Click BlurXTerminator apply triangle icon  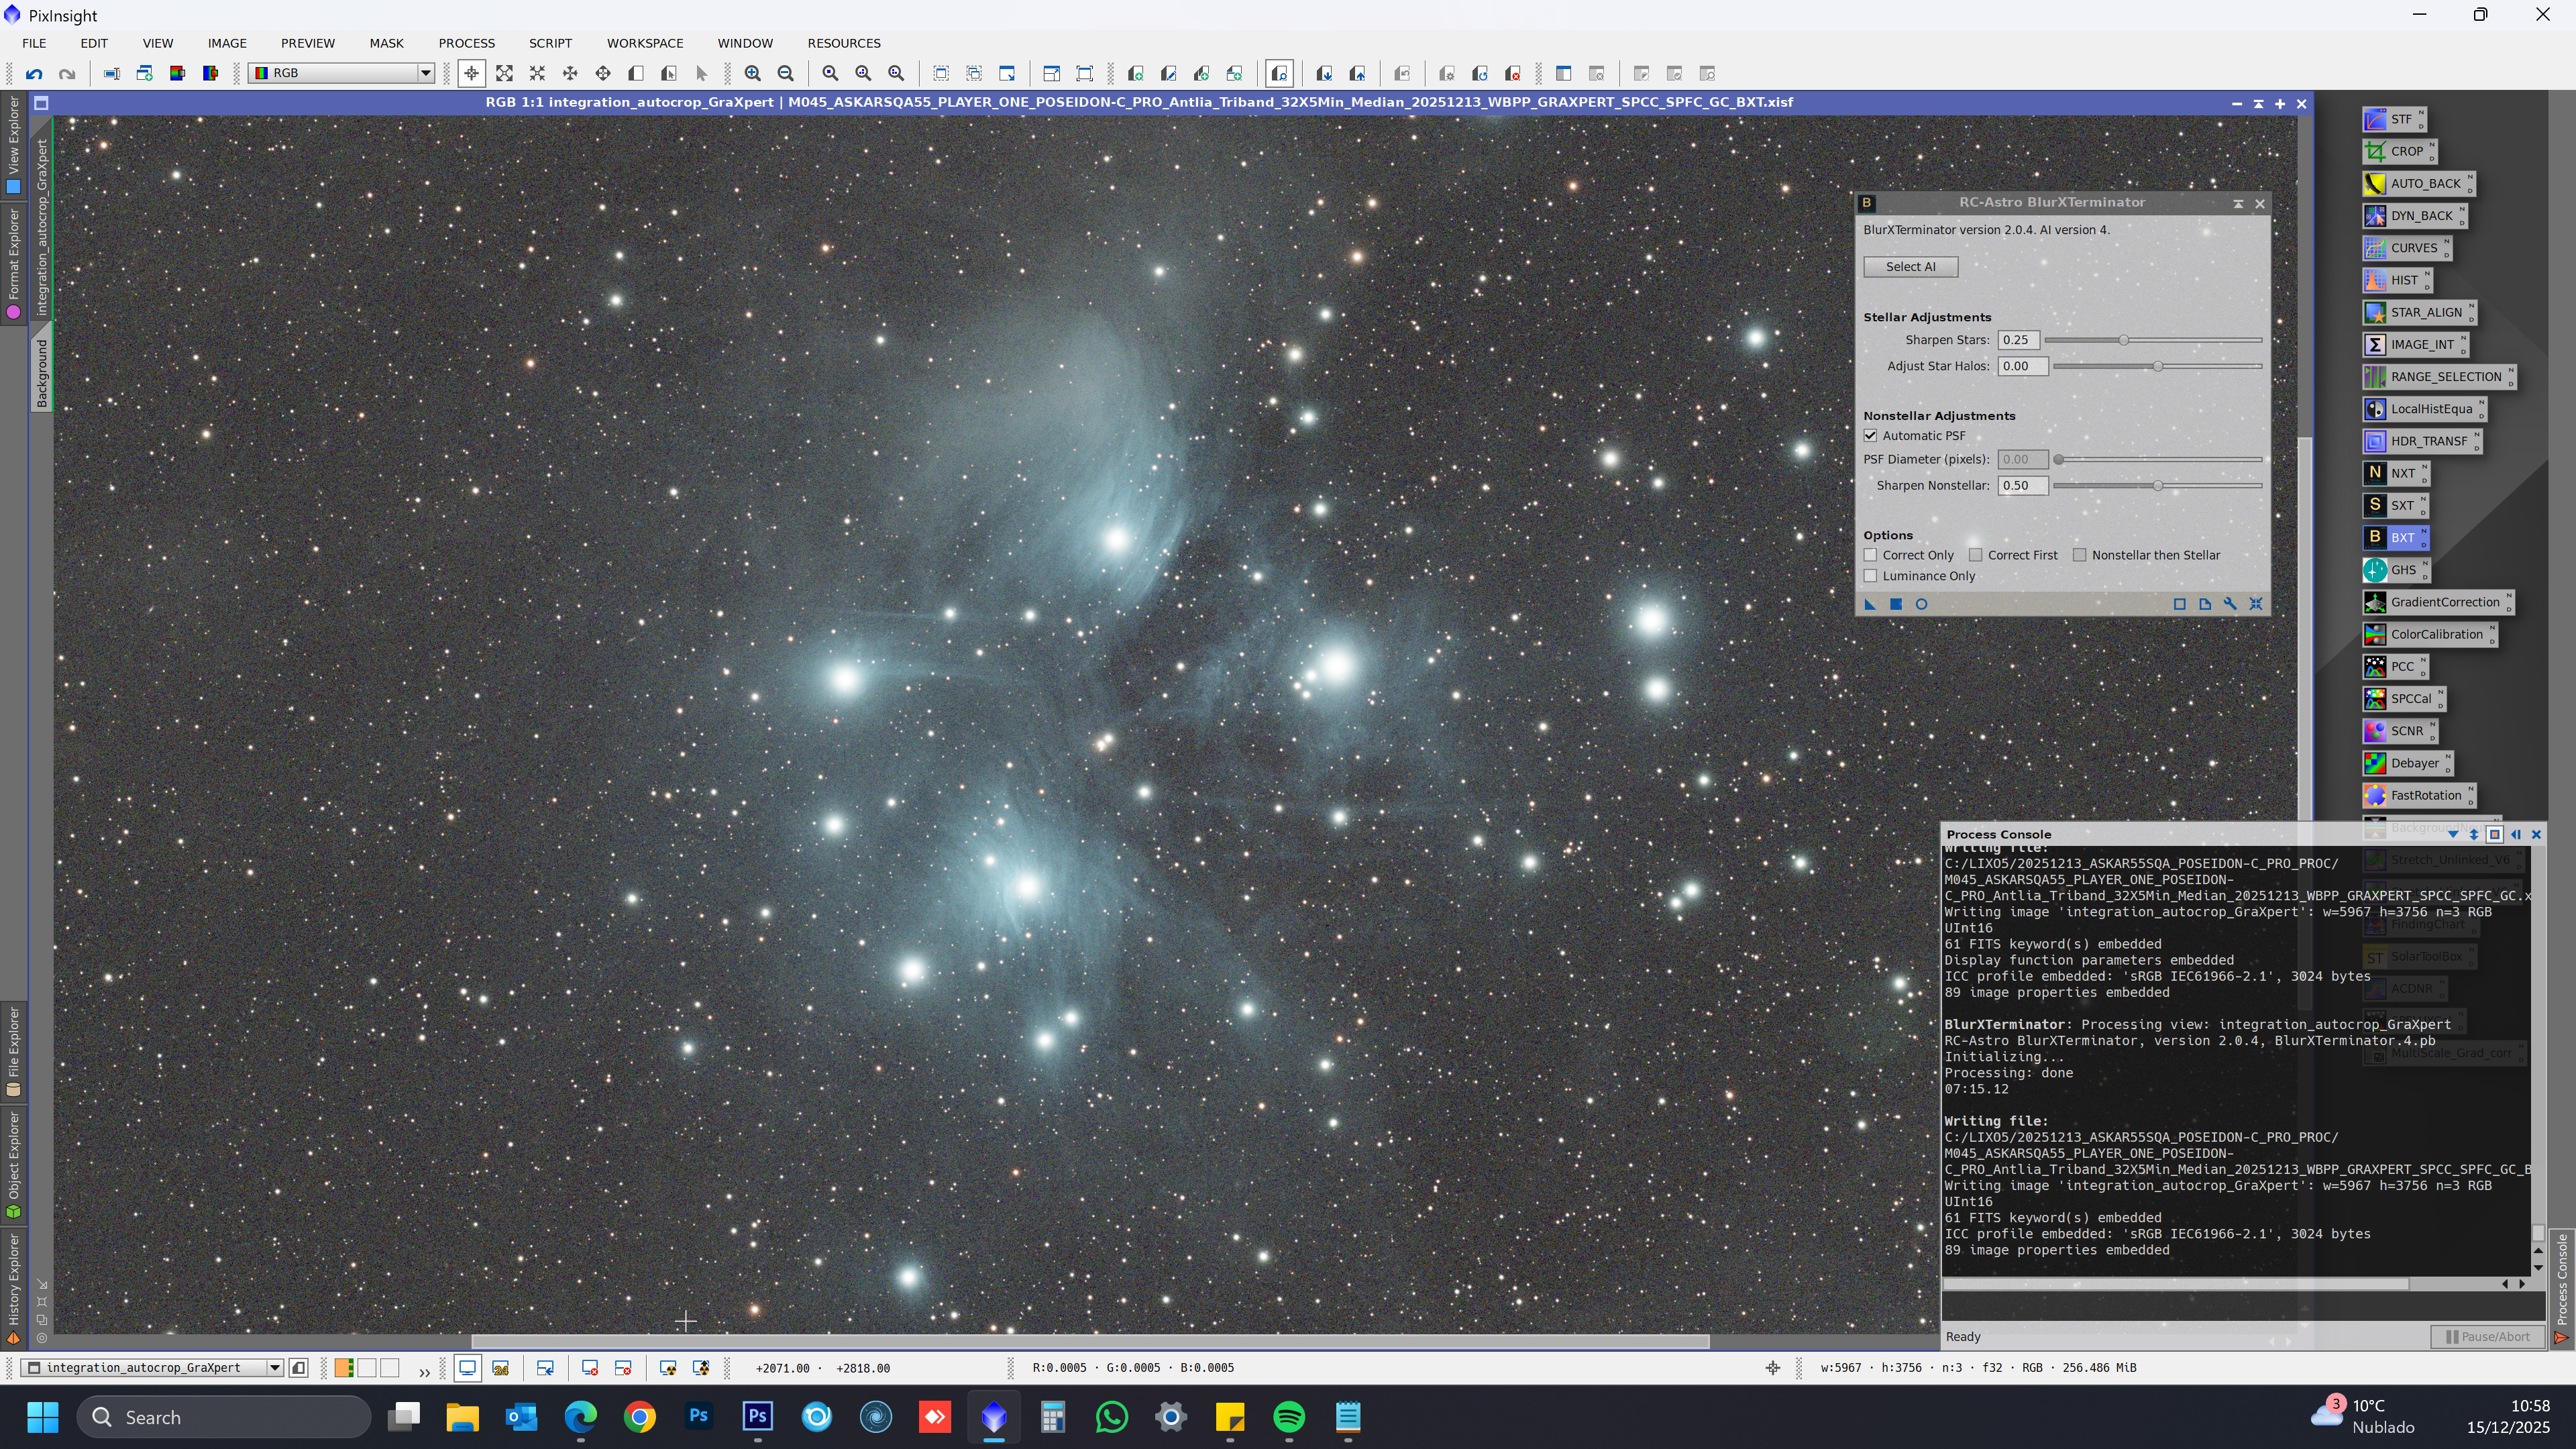tap(1870, 604)
